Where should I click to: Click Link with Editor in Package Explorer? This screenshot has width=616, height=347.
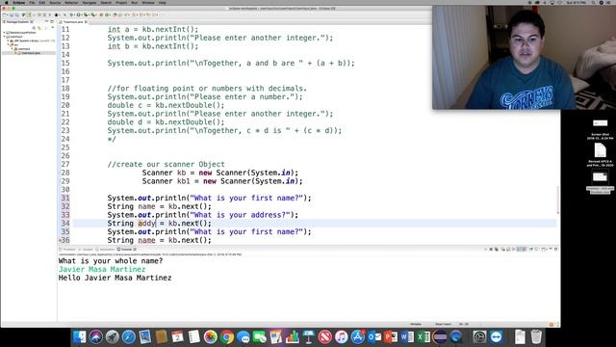point(39,28)
